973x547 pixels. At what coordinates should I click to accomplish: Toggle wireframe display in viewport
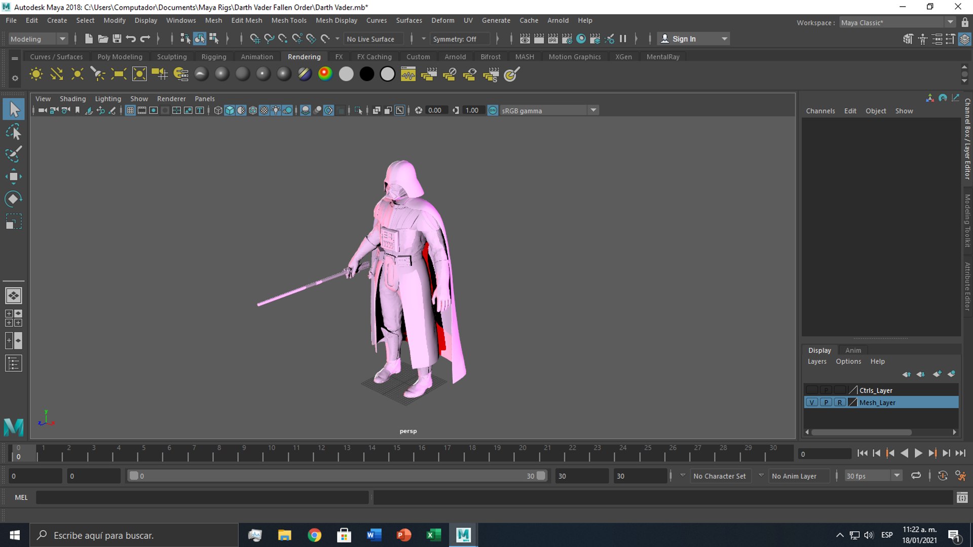[x=218, y=110]
